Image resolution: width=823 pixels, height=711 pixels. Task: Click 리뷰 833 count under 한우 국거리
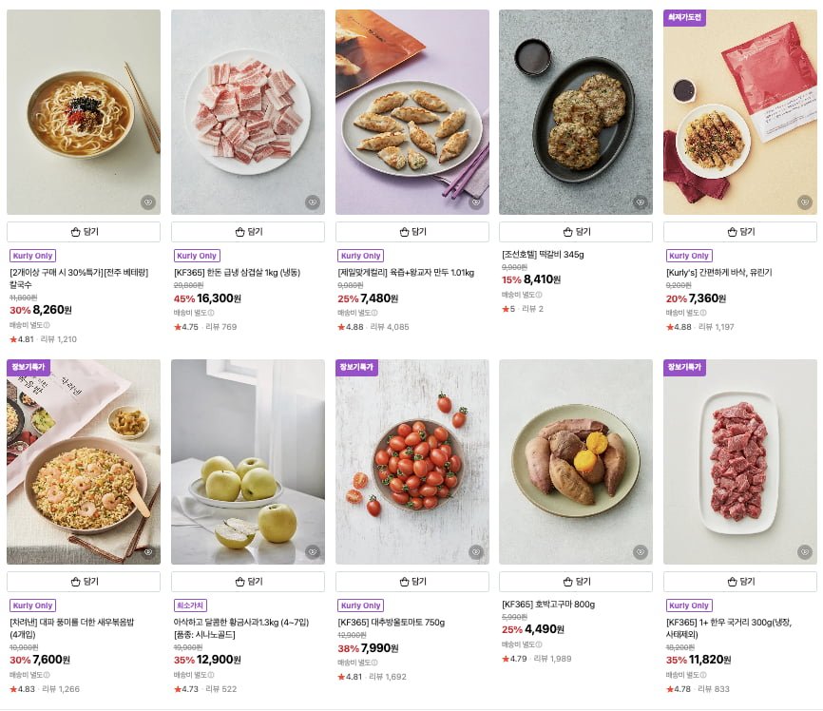(715, 688)
